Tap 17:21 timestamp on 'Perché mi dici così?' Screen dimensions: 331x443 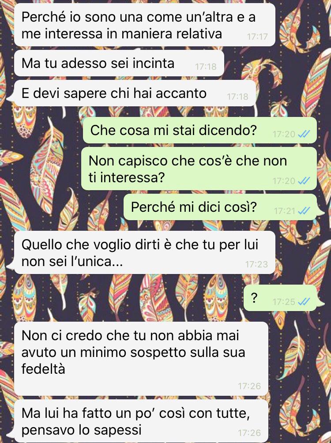(x=284, y=211)
